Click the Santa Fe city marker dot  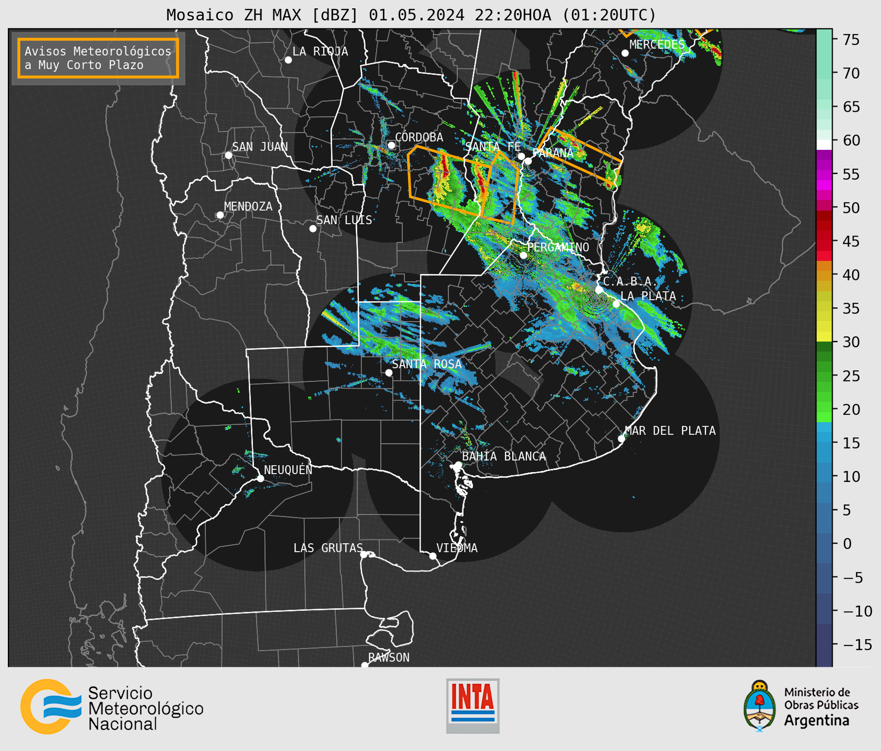[521, 156]
